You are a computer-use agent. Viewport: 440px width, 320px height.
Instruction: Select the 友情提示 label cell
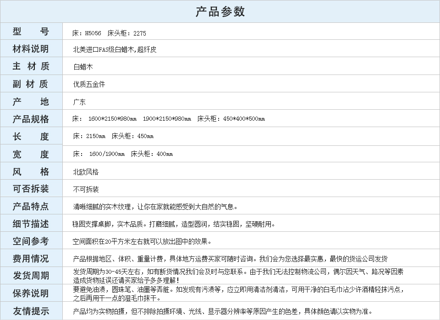coord(31,311)
